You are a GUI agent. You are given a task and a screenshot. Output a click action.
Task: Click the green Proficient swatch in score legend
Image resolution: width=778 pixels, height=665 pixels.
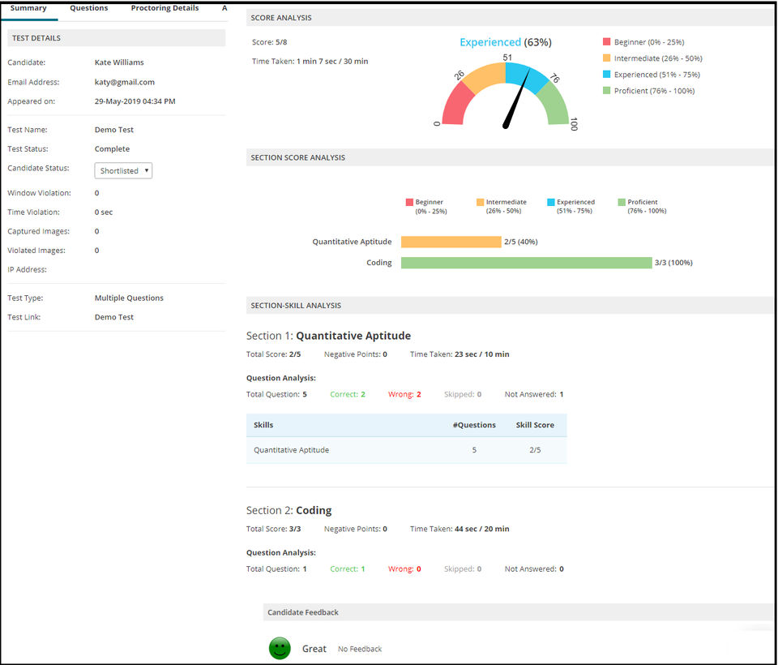click(606, 90)
